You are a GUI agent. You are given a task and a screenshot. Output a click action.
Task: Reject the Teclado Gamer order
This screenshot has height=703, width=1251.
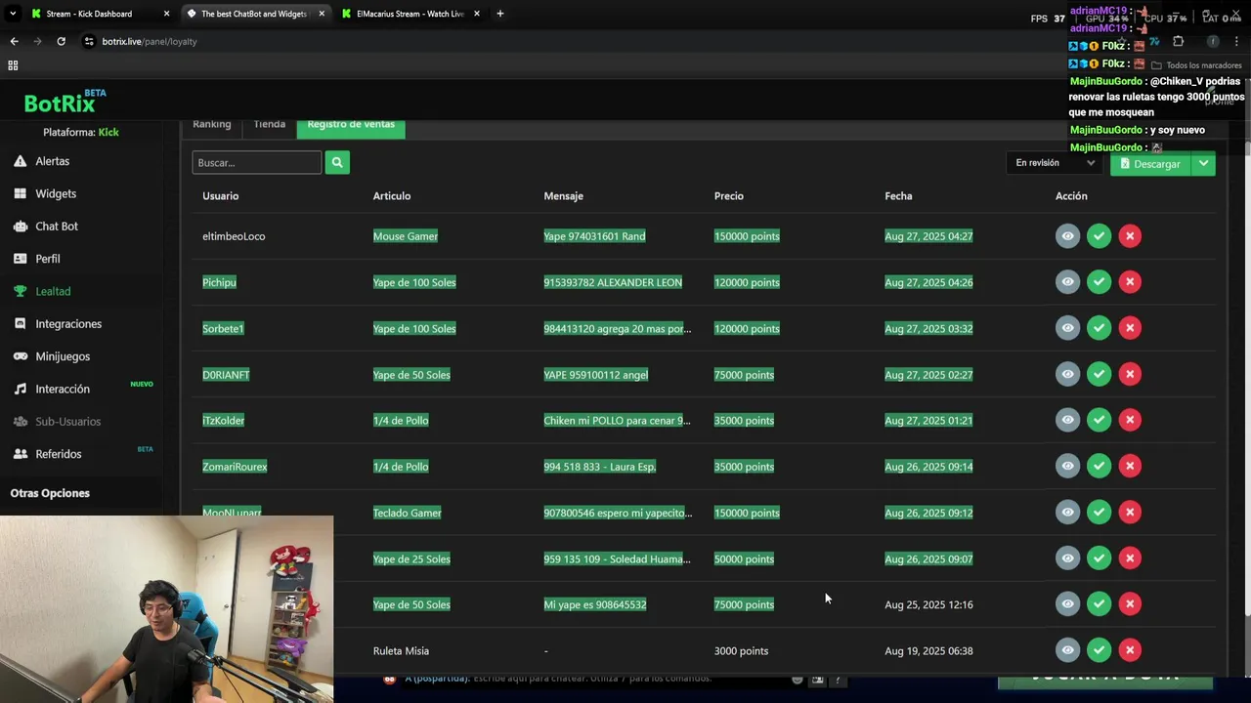(1130, 512)
